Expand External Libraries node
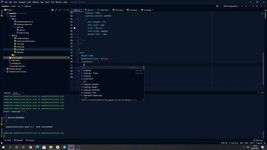 point(5,69)
